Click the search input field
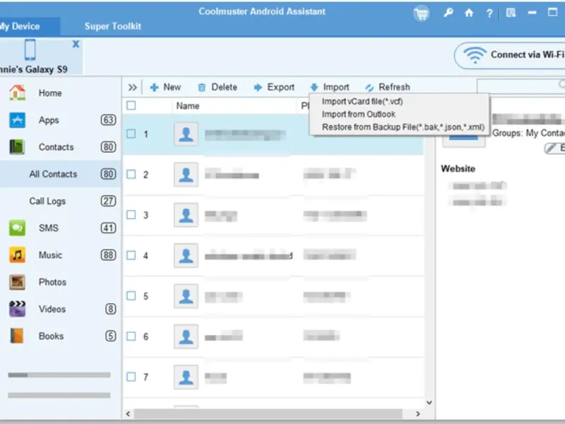The height and width of the screenshot is (424, 565). pyautogui.click(x=521, y=86)
